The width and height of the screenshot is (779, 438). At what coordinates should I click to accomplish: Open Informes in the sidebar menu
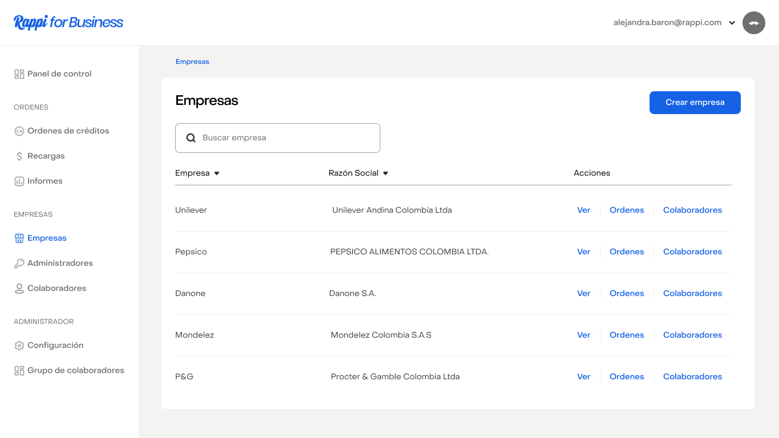(x=44, y=181)
